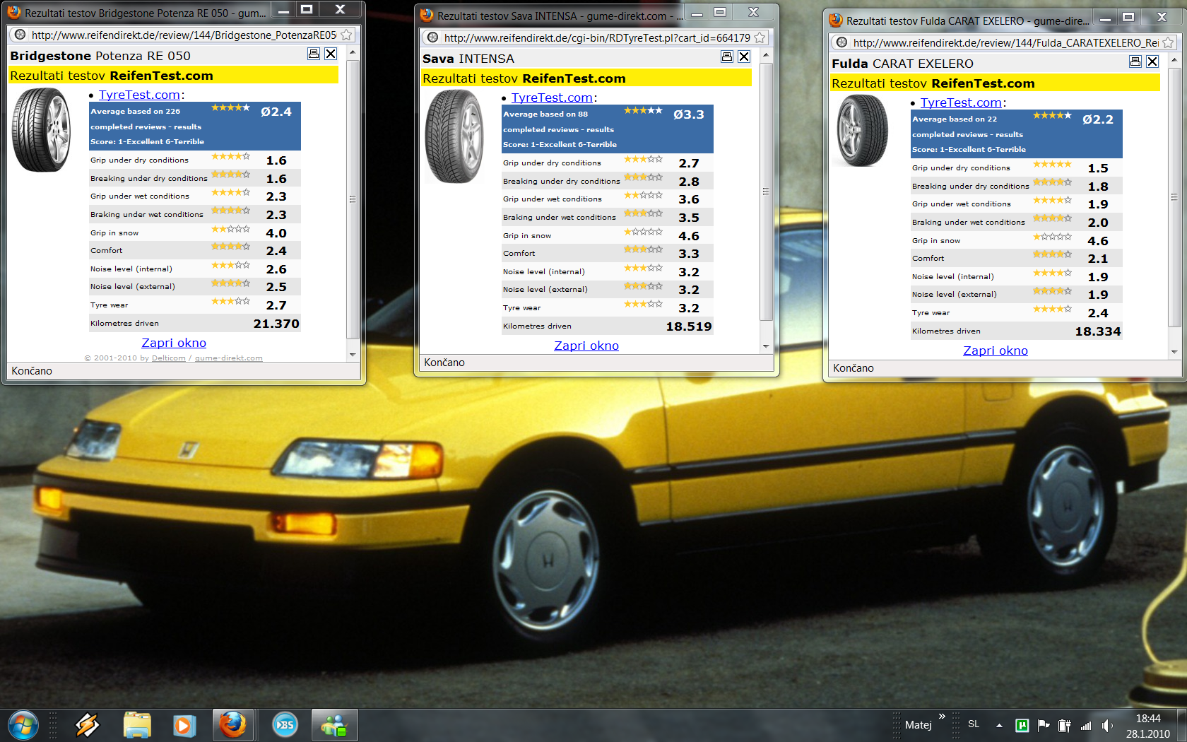Open Delticom footer link in Bridgestone window
The image size is (1187, 742).
[x=169, y=358]
